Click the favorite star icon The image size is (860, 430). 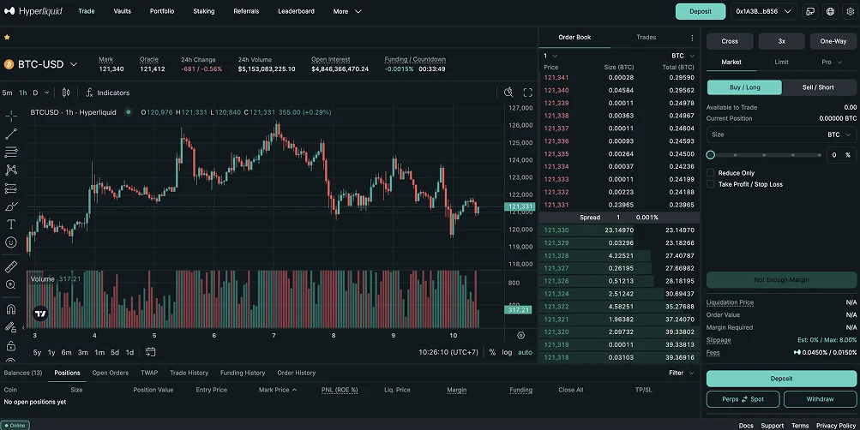coord(7,37)
